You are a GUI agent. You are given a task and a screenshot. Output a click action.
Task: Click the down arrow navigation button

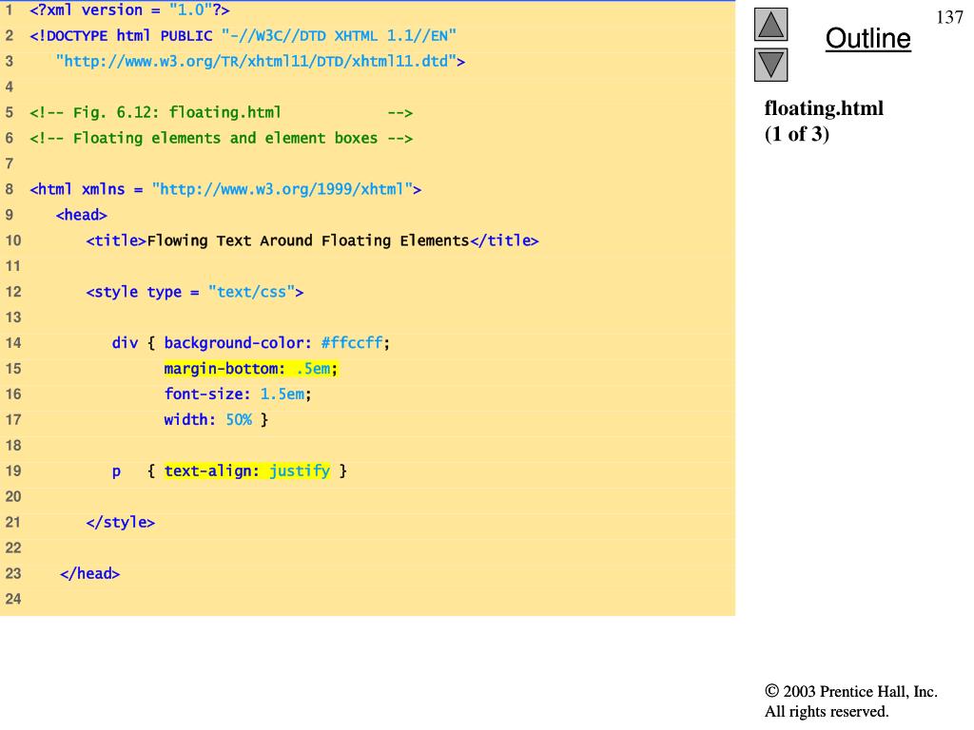click(770, 65)
